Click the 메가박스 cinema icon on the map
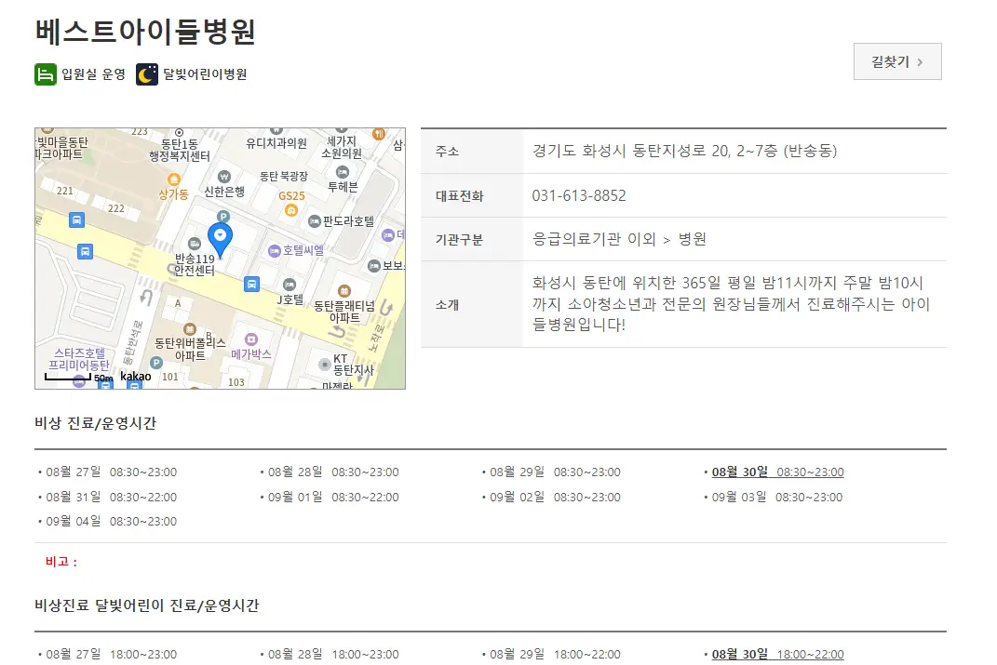Viewport: 997px width, 665px height. pos(251,339)
